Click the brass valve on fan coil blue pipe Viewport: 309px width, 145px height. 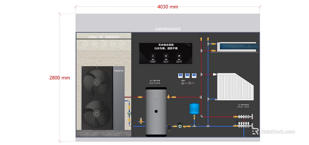213,44
